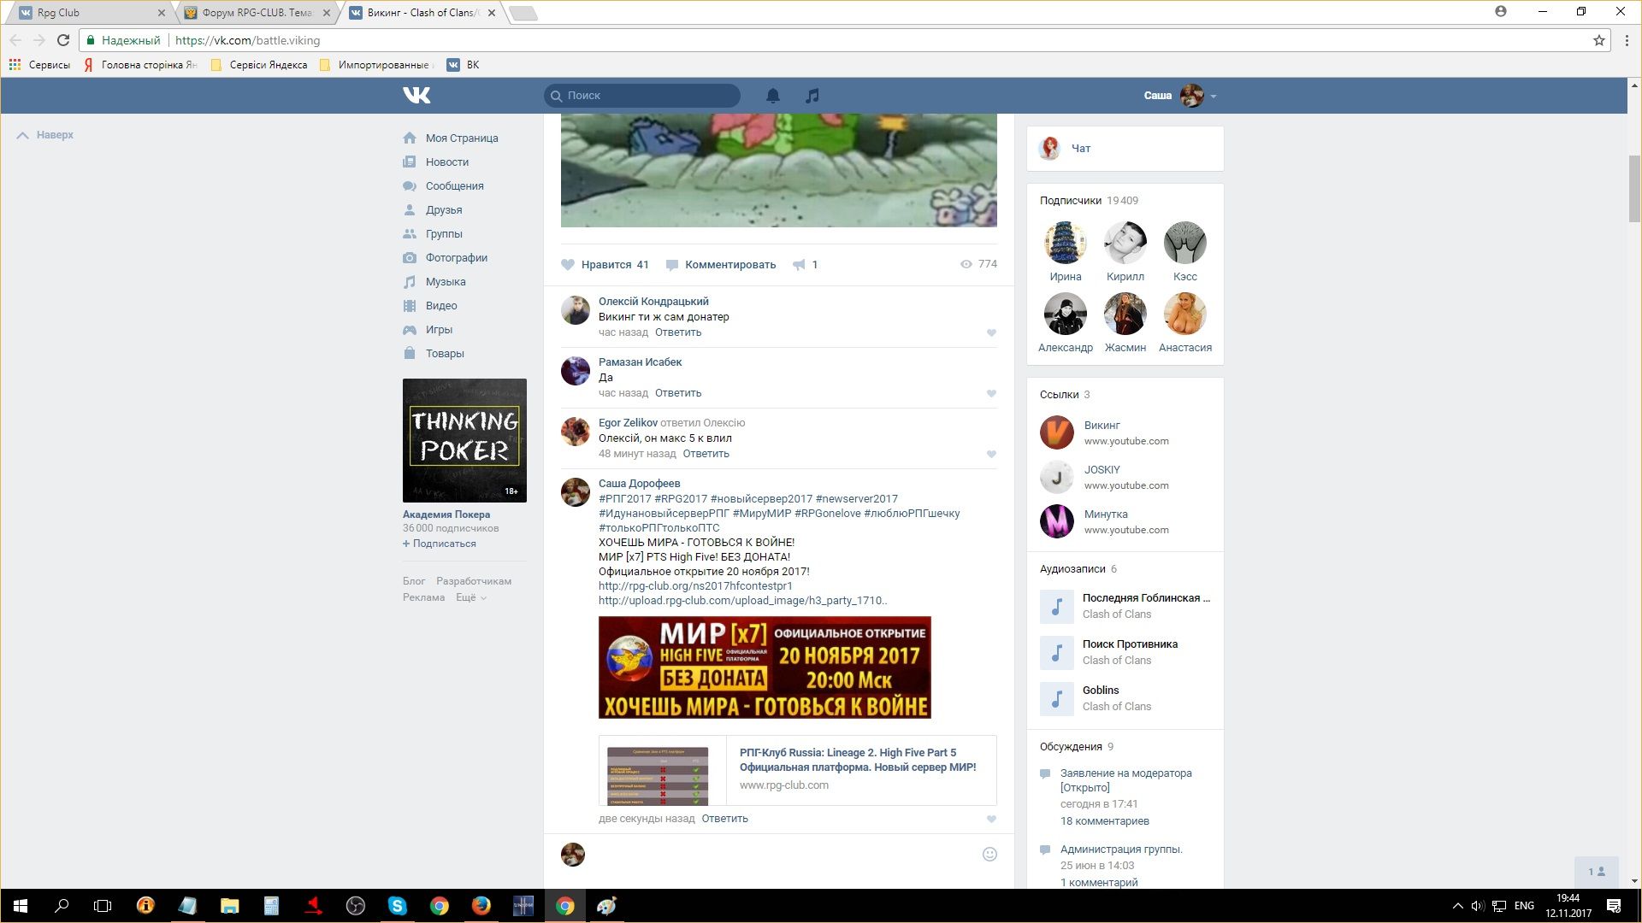Screen dimensions: 1642x923
Task: Bookmark this page with the star icon
Action: pyautogui.click(x=1598, y=40)
